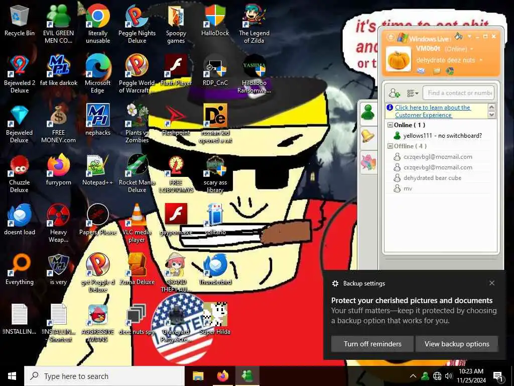Select the solitario desktop icon
Screen dimensions: 514x386
[215, 220]
